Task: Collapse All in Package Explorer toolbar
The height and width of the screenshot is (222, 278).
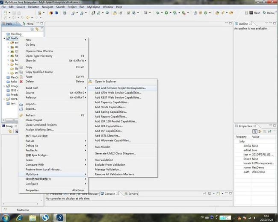Action: point(32,29)
